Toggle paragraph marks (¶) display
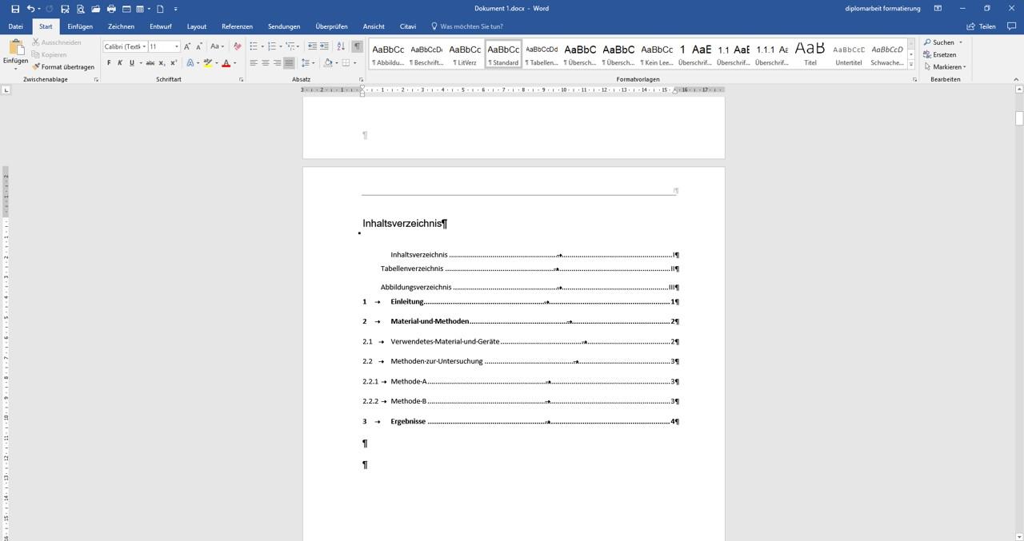 (x=357, y=46)
